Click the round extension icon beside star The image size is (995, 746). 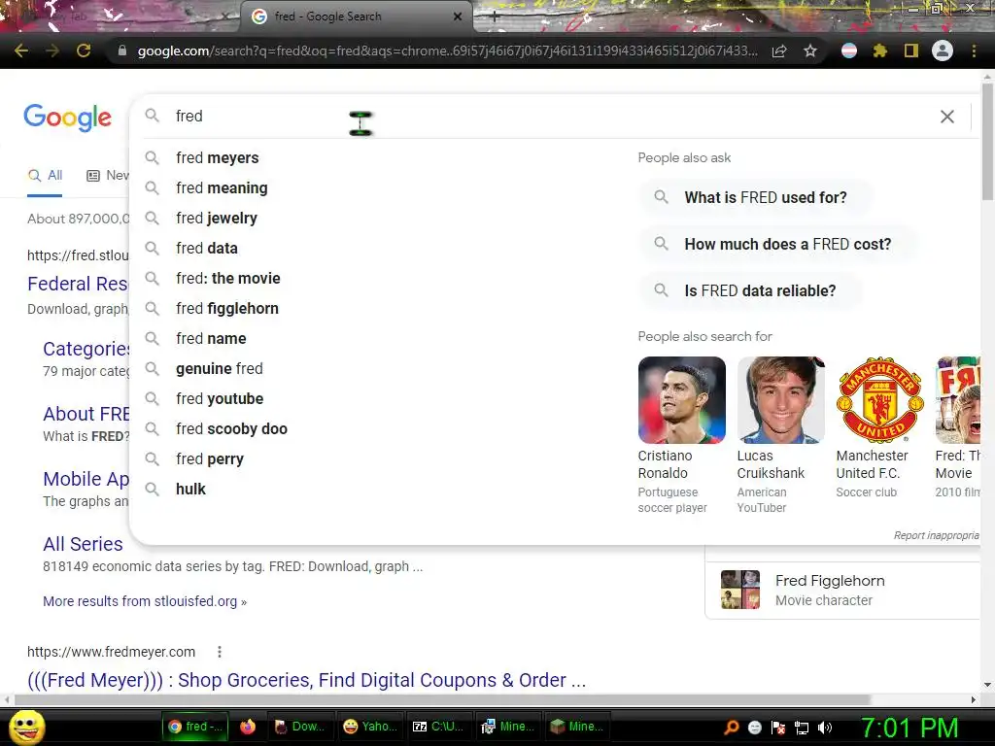(x=849, y=51)
